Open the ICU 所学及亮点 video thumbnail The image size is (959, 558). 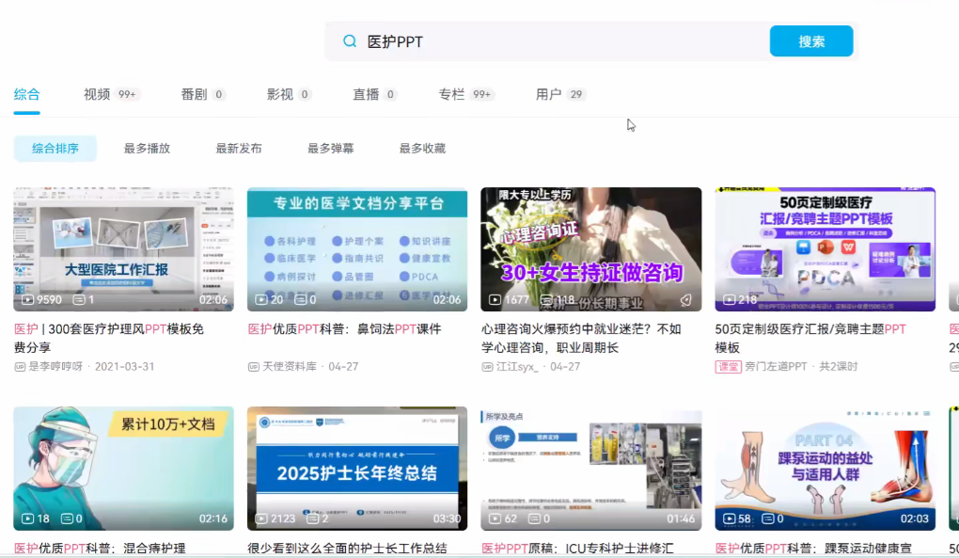point(590,468)
